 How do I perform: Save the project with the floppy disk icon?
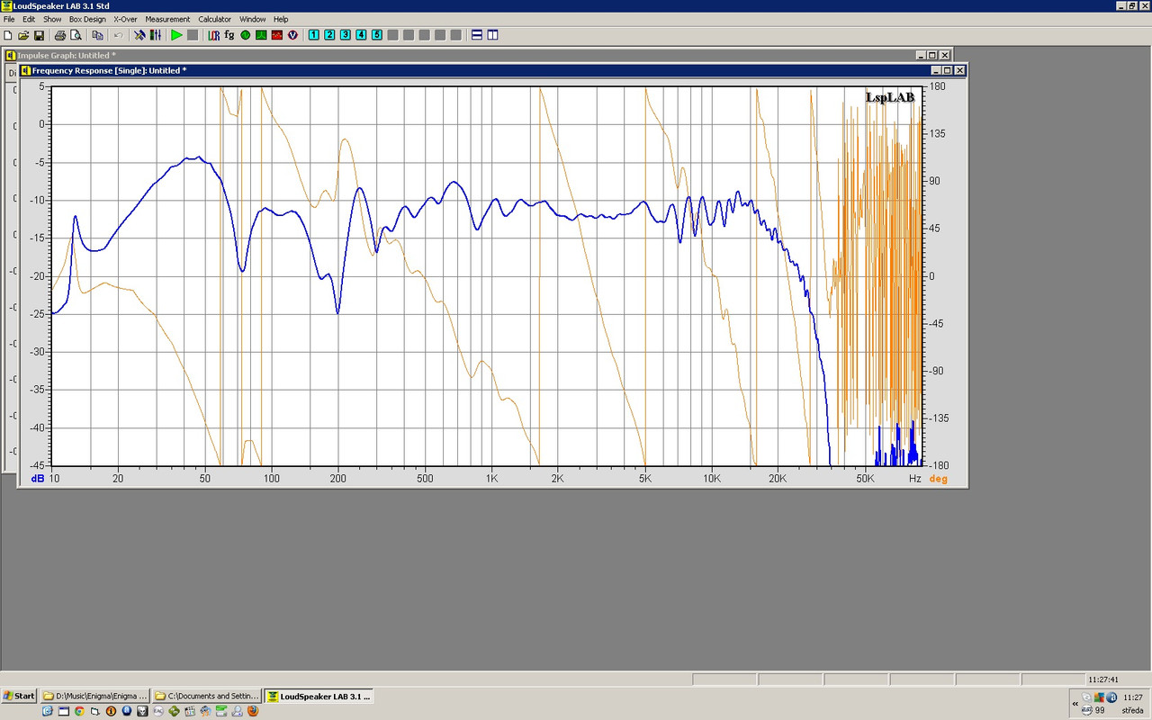(39, 35)
